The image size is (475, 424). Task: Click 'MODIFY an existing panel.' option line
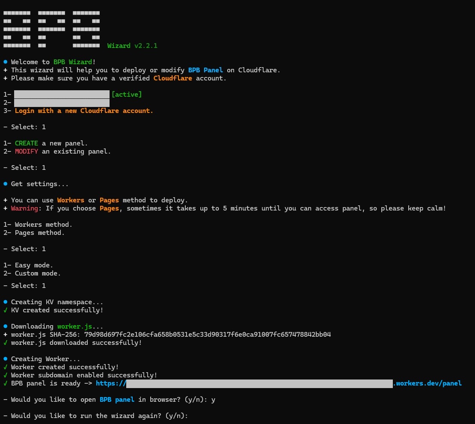click(x=57, y=151)
